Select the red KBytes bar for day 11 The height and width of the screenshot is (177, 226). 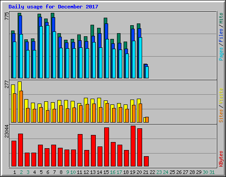80,150
